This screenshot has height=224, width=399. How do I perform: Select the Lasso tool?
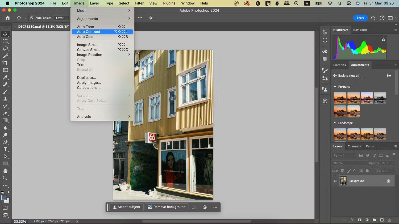(5, 49)
